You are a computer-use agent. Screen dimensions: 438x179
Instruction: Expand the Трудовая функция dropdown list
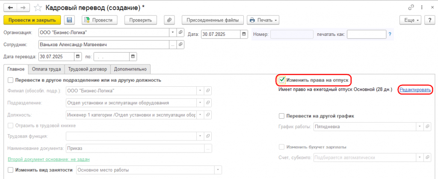(x=200, y=136)
